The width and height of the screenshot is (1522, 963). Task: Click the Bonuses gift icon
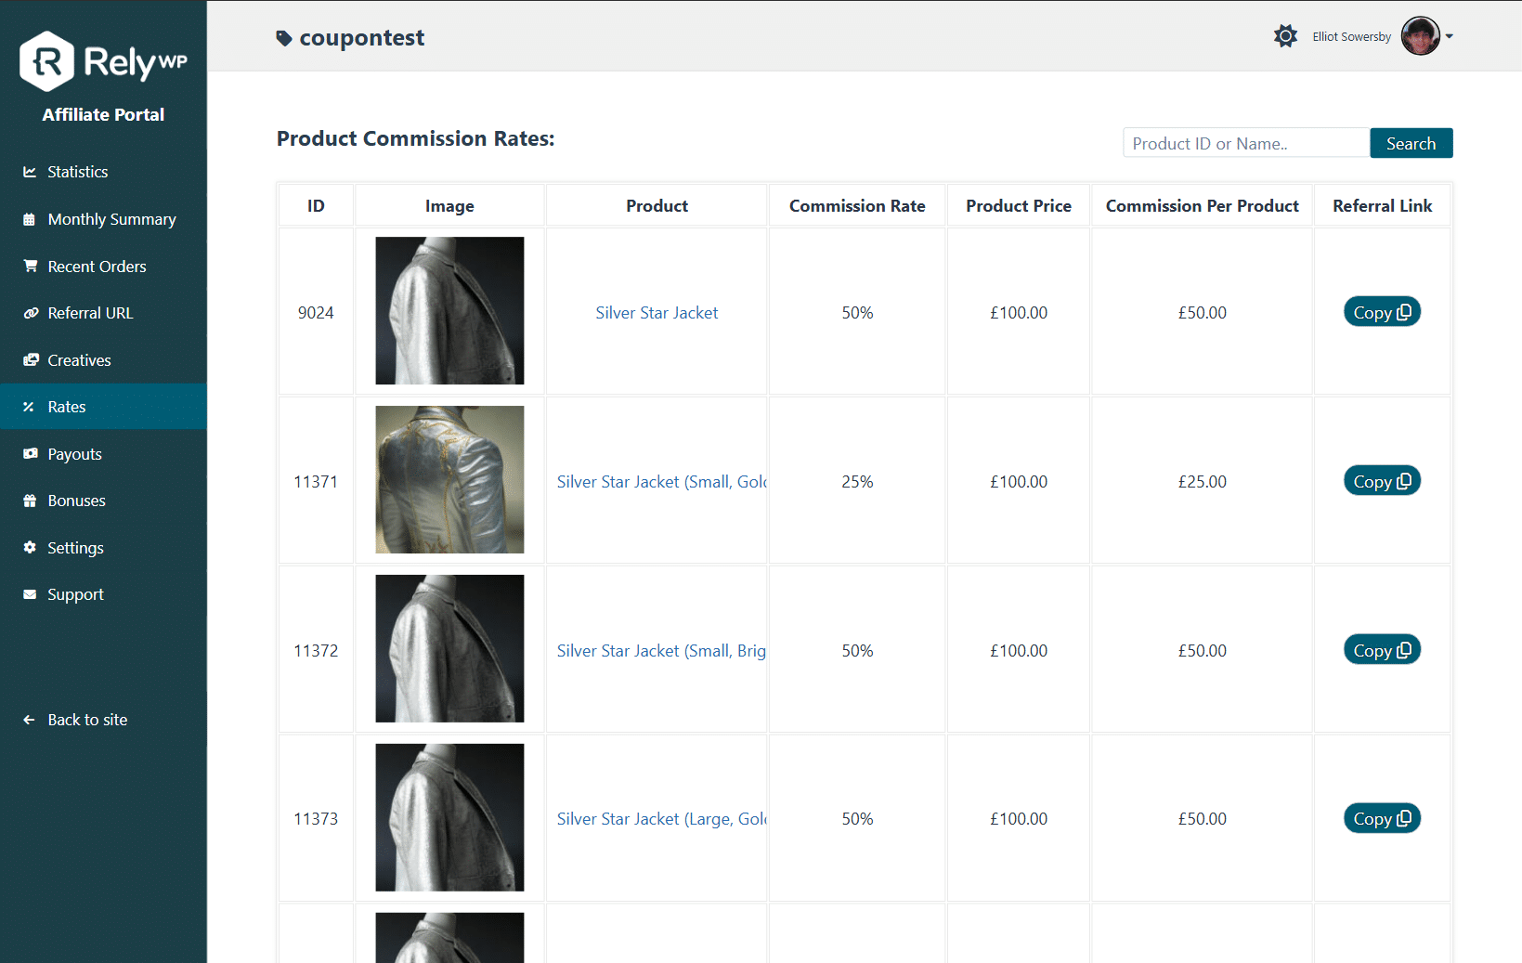pyautogui.click(x=30, y=501)
